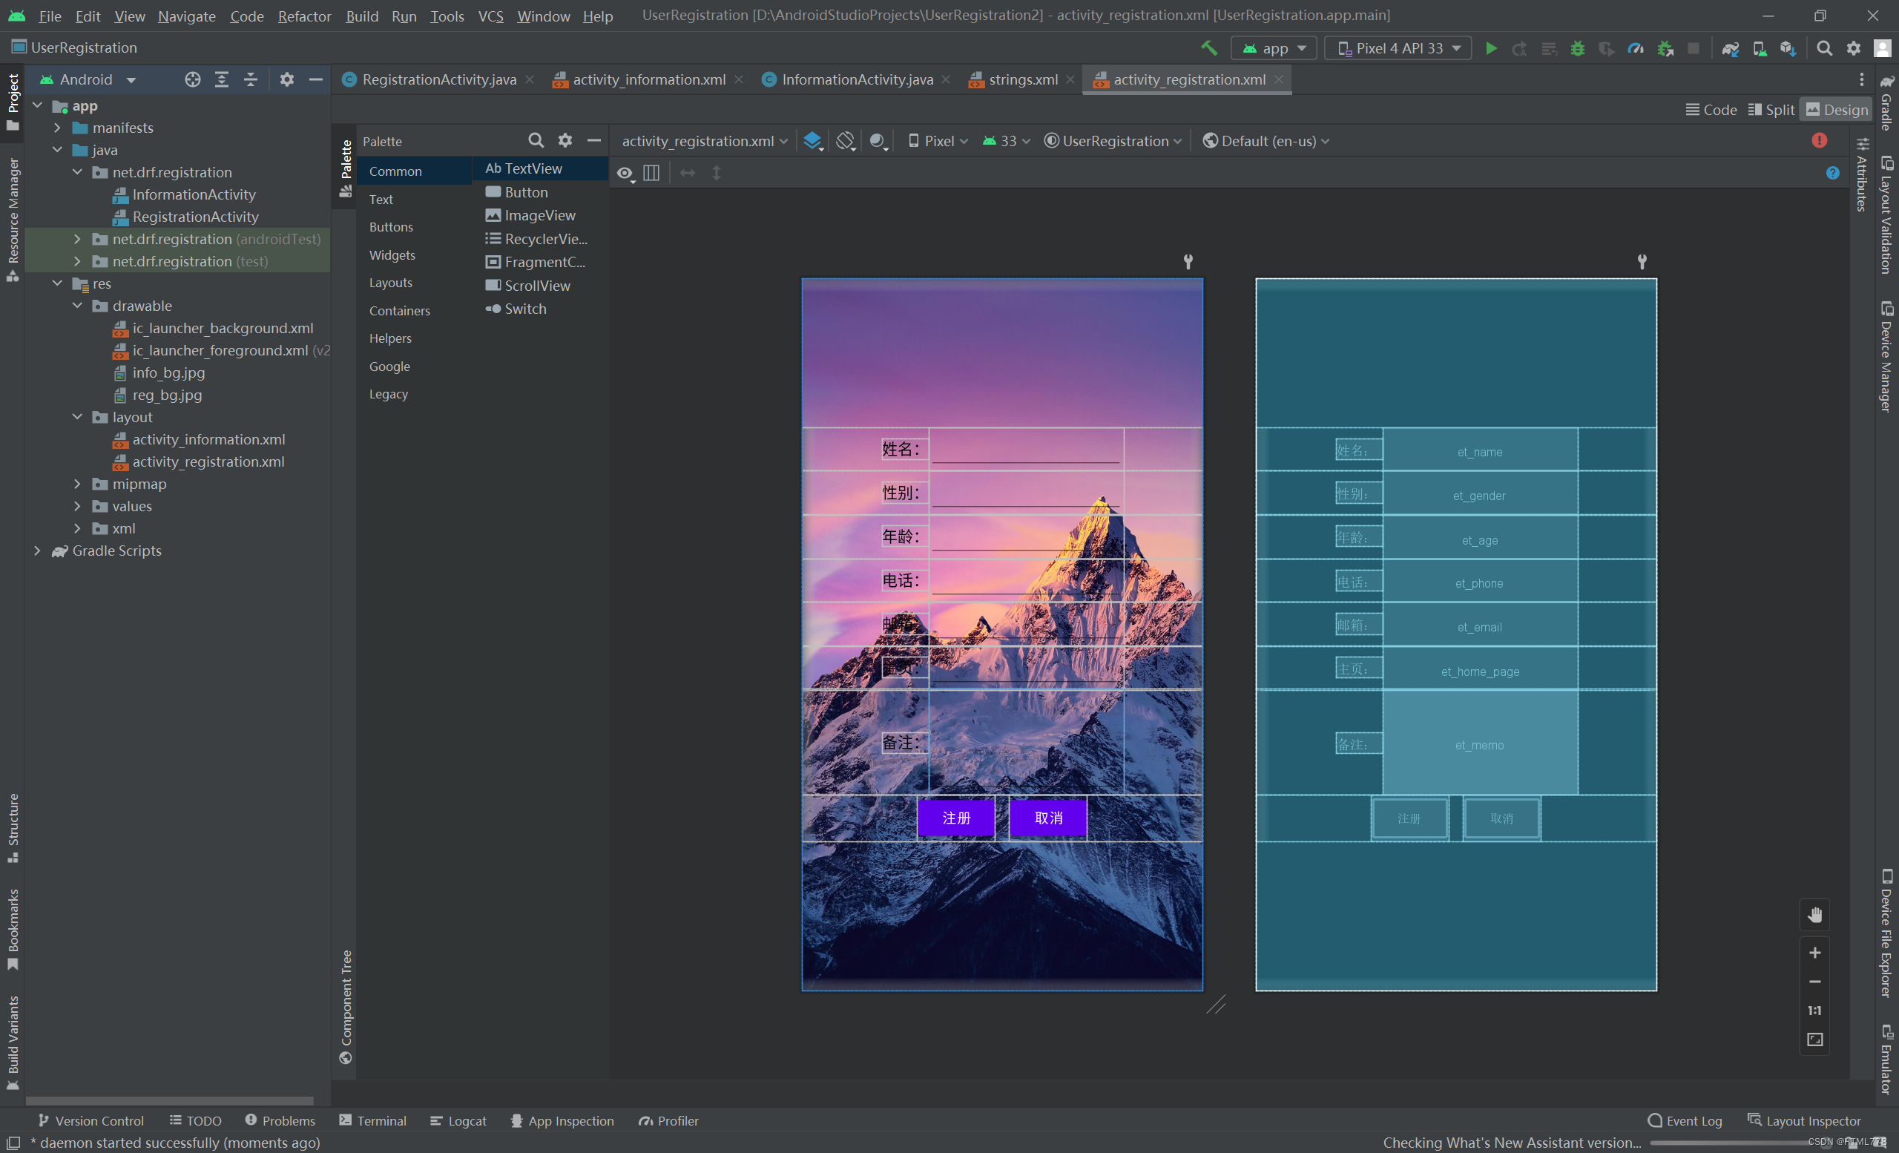This screenshot has width=1899, height=1153.
Task: Click et_name input field in blueprint view
Action: click(1478, 450)
